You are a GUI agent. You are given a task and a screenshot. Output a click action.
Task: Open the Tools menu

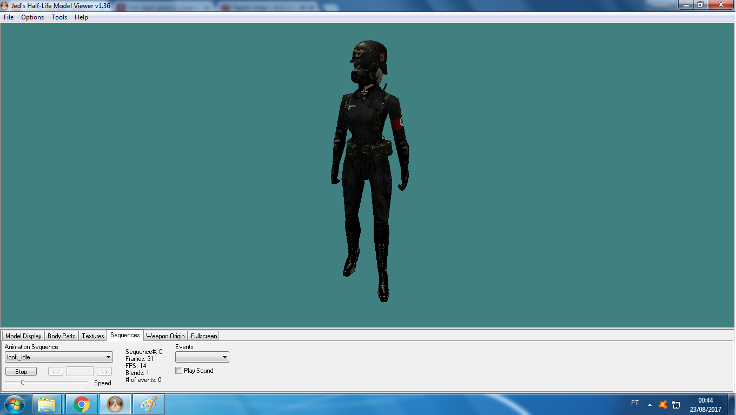tap(59, 17)
